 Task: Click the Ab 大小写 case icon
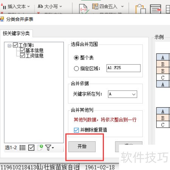pos(40,6)
